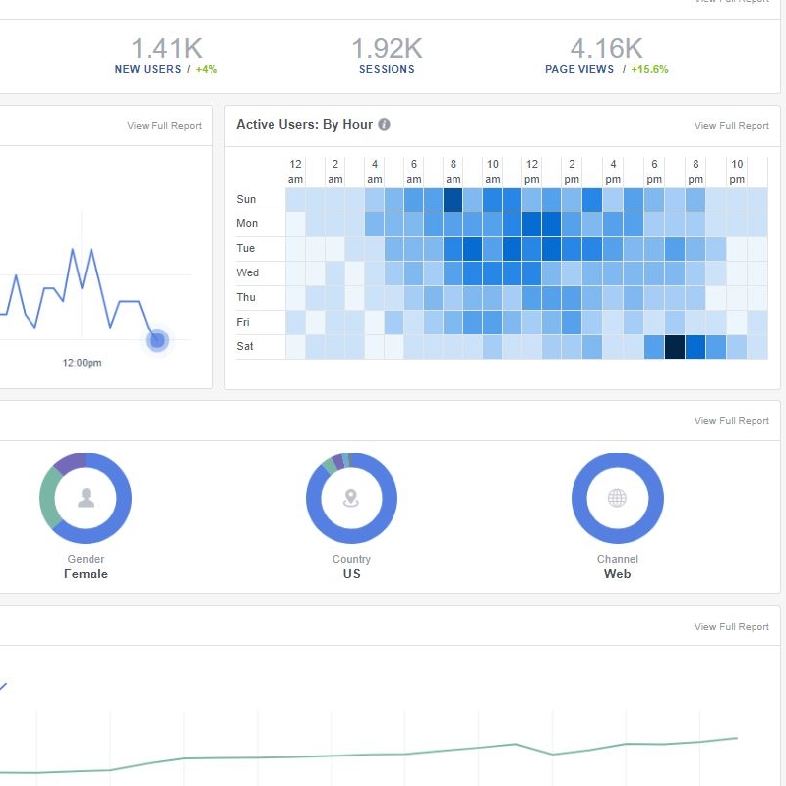The height and width of the screenshot is (786, 786).
Task: Click the purple segment of the Gender donut
Action: (x=69, y=461)
